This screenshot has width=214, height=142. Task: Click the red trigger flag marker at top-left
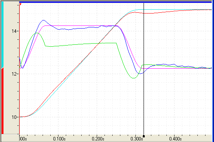point(20,4)
